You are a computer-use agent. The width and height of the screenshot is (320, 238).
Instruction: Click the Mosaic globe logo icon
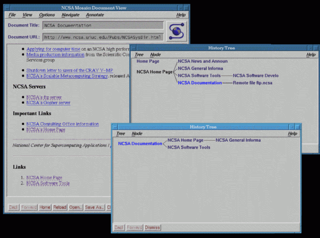176,31
